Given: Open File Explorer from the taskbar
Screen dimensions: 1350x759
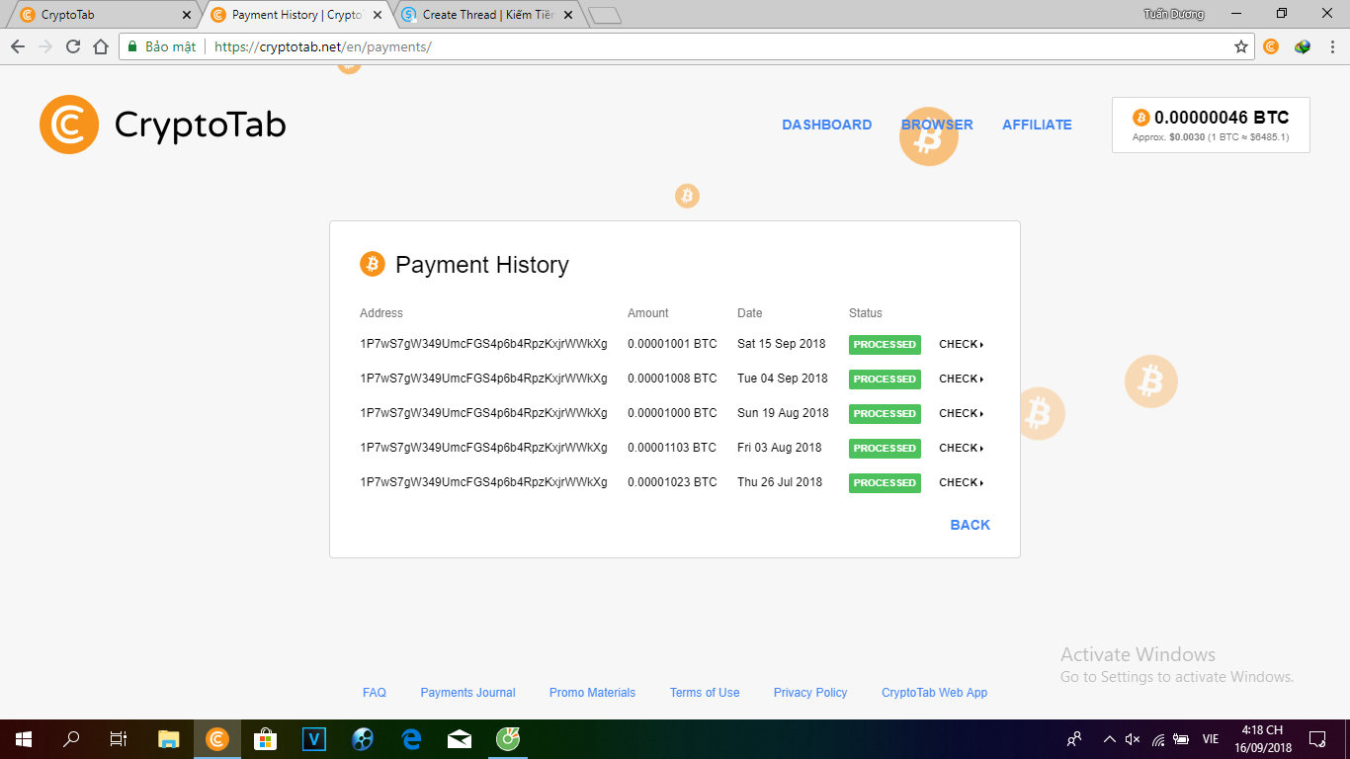Looking at the screenshot, I should [169, 739].
